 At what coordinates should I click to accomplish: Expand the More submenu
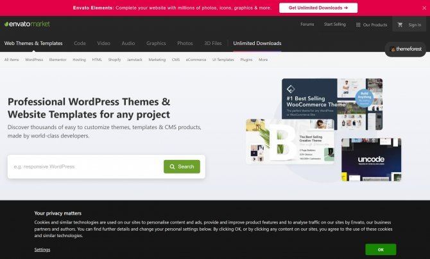[263, 60]
